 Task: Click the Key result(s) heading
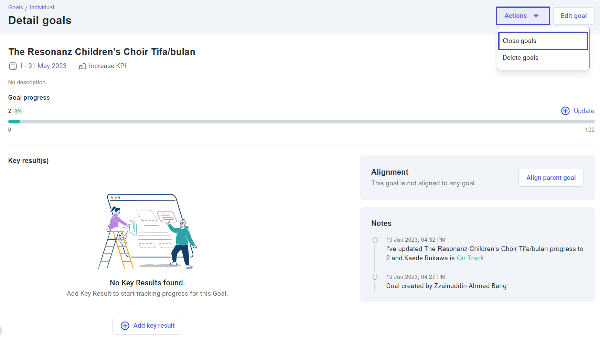click(x=29, y=161)
